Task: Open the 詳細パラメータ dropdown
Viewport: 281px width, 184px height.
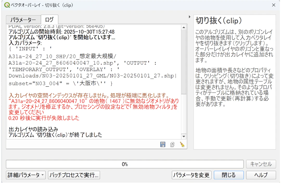Action: click(26, 175)
